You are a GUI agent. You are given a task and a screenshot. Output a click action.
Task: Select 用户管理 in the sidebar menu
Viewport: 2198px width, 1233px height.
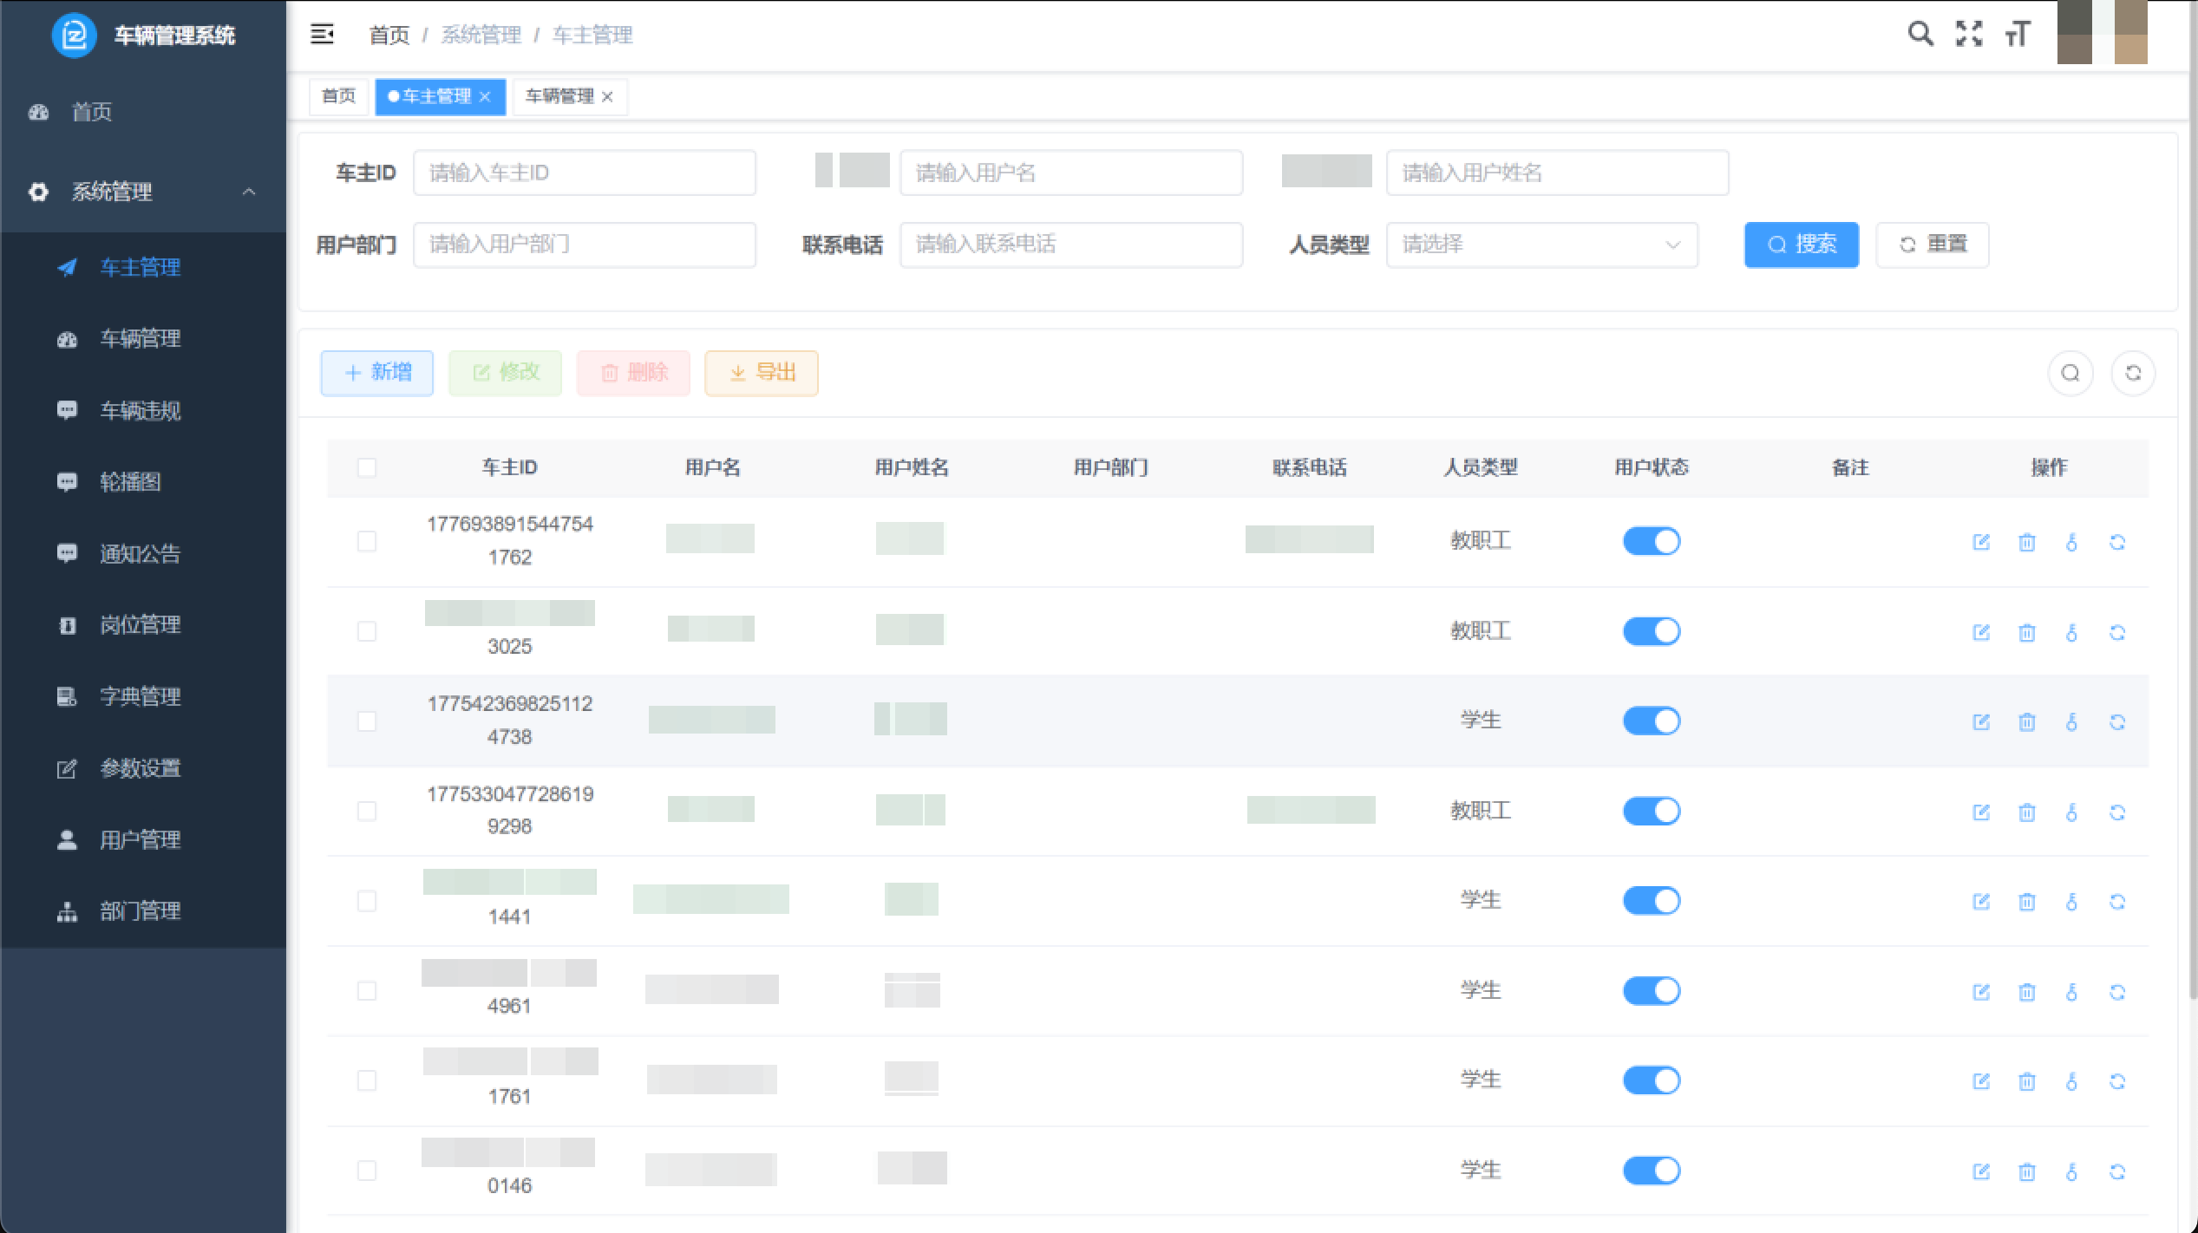[139, 839]
